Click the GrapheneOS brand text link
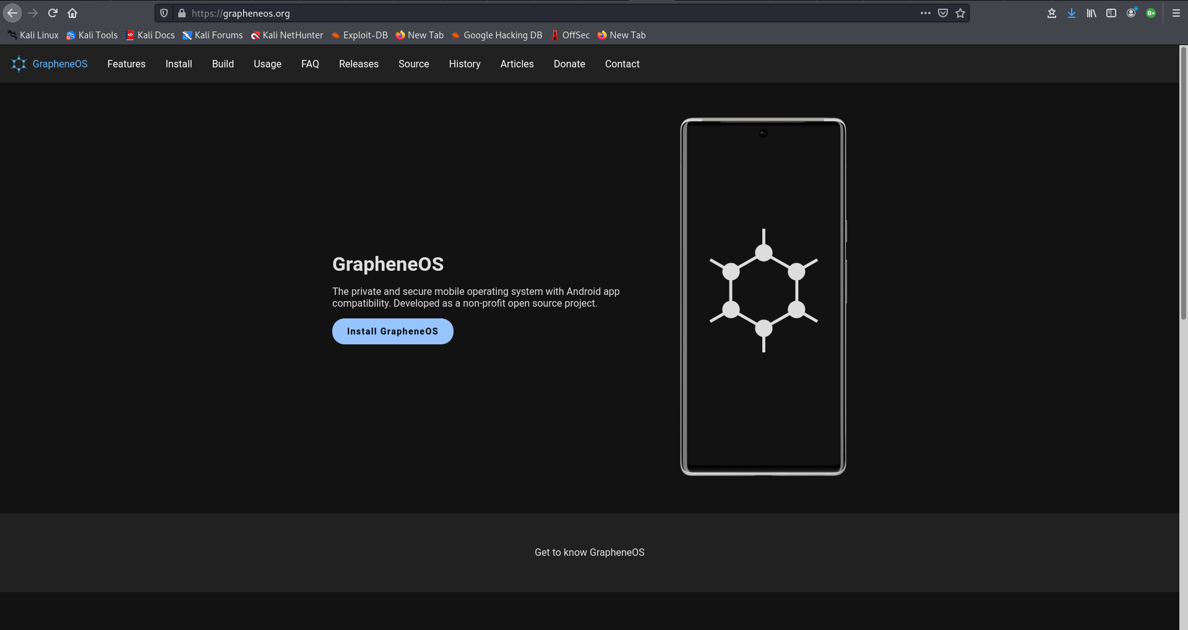The width and height of the screenshot is (1188, 630). coord(60,64)
